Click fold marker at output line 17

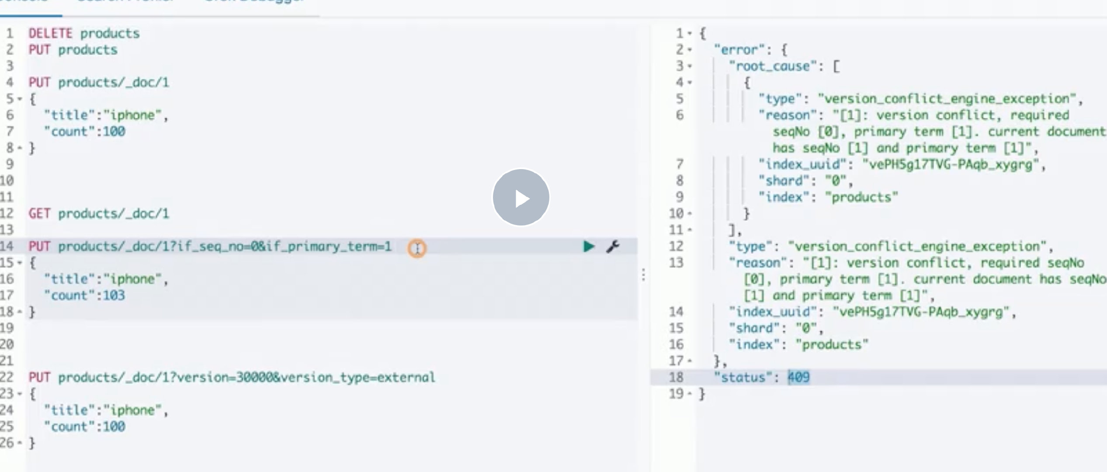tap(690, 361)
